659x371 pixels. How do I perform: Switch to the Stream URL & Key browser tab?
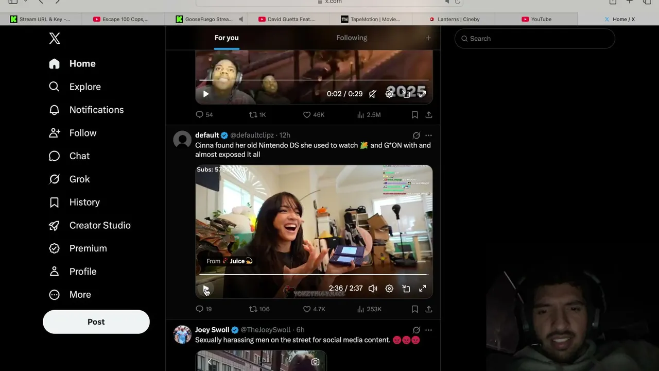[x=41, y=19]
